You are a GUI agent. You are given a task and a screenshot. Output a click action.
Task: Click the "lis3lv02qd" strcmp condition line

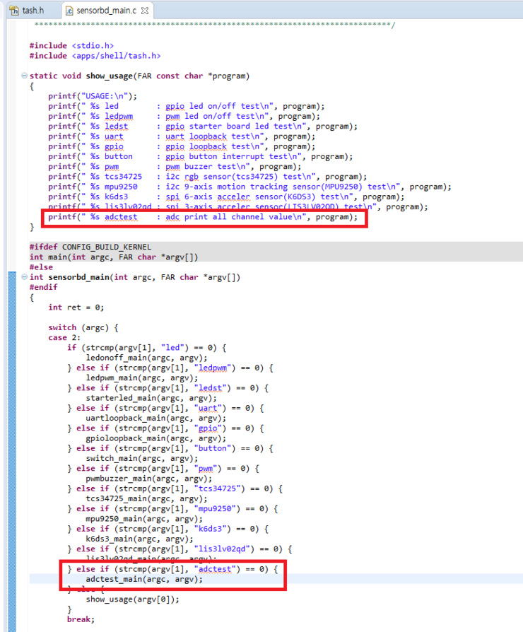pyautogui.click(x=180, y=549)
